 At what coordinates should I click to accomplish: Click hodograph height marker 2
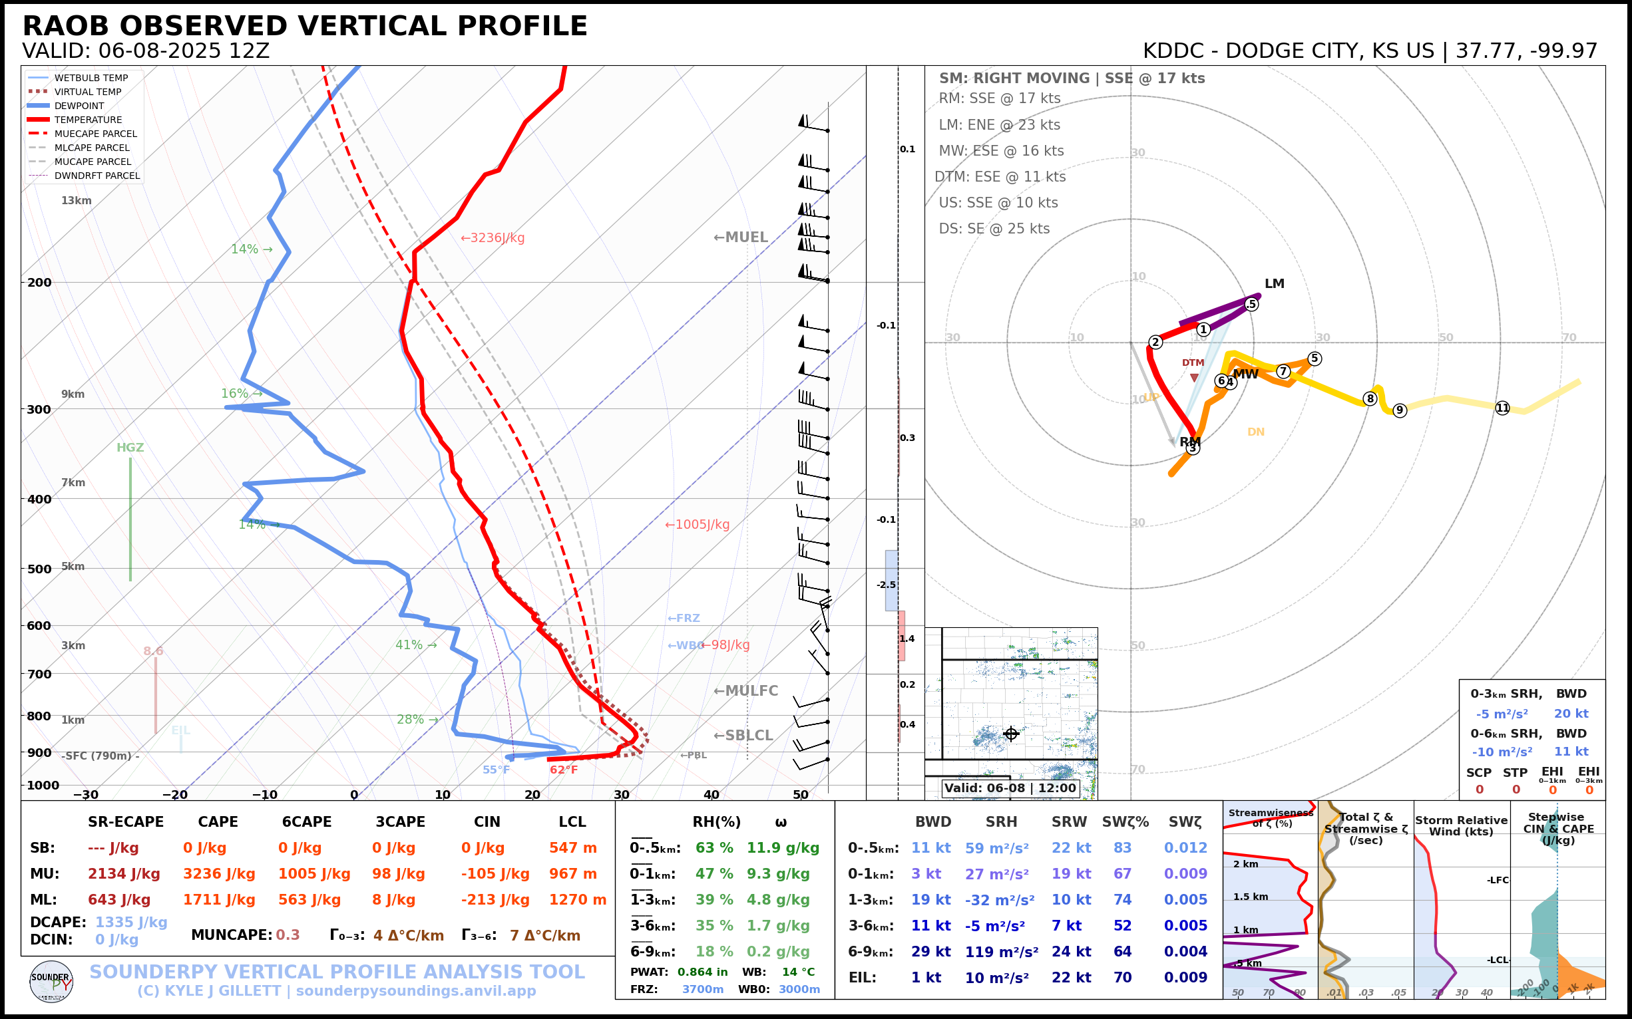pyautogui.click(x=1155, y=343)
